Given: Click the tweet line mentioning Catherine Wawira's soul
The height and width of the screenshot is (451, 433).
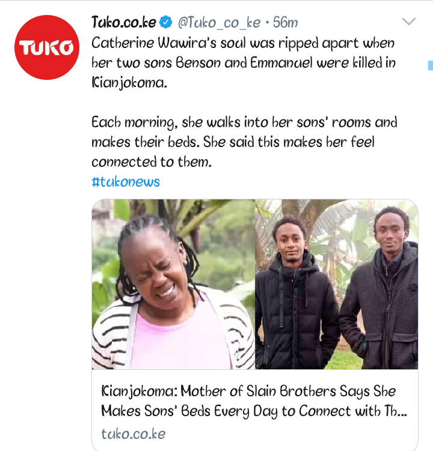Looking at the screenshot, I should coord(243,43).
